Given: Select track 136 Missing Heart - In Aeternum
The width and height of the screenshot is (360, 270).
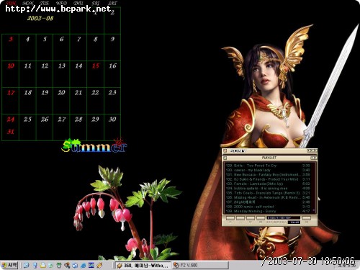Looking at the screenshot, I should click(x=268, y=197).
